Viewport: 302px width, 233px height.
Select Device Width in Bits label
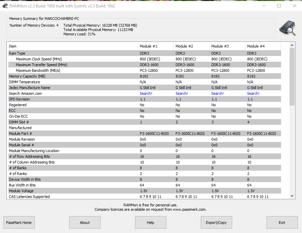click(25, 179)
